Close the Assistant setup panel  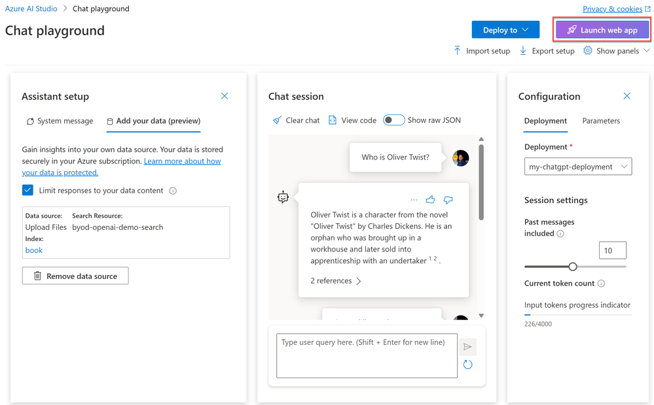pyautogui.click(x=225, y=96)
